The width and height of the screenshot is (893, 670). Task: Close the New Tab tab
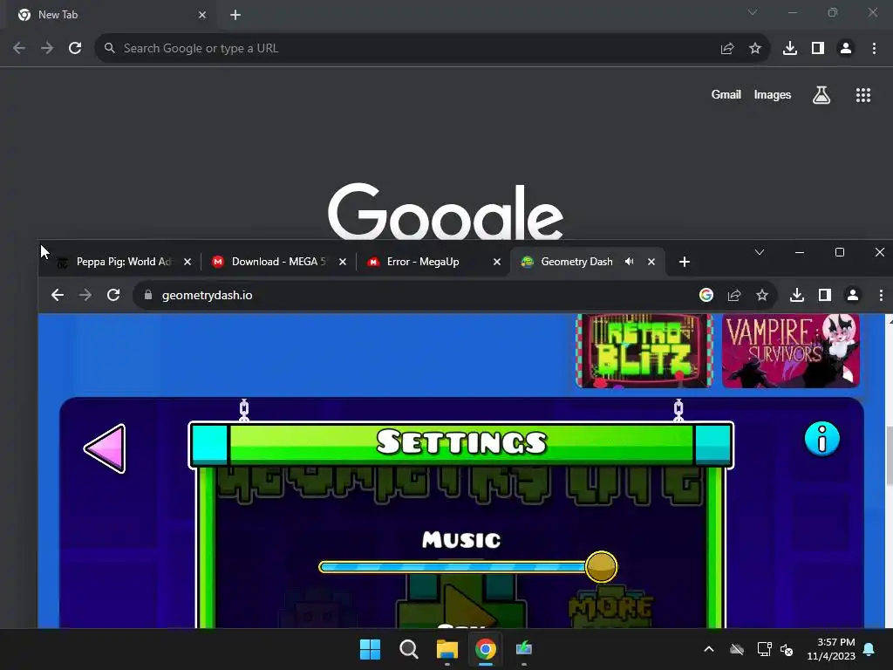(202, 15)
